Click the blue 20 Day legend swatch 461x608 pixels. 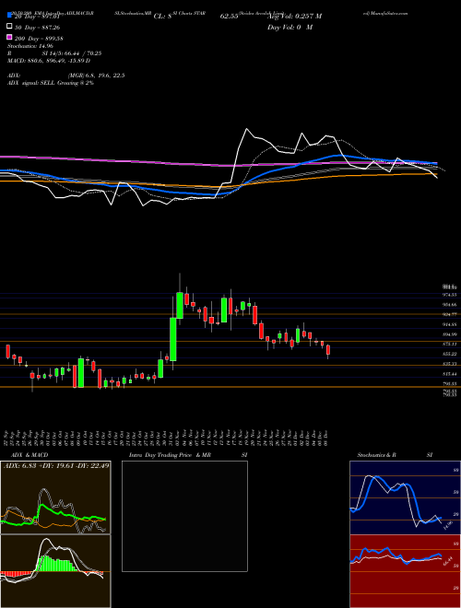pos(10,16)
